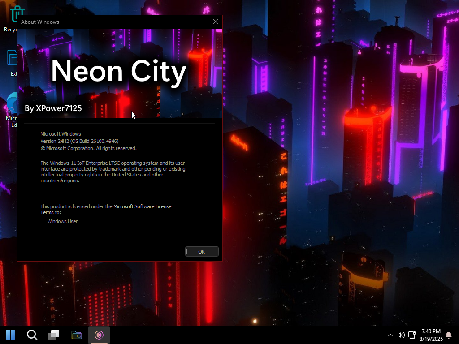The width and height of the screenshot is (459, 344).
Task: Select the active winver taskbar app icon
Action: [x=99, y=335]
